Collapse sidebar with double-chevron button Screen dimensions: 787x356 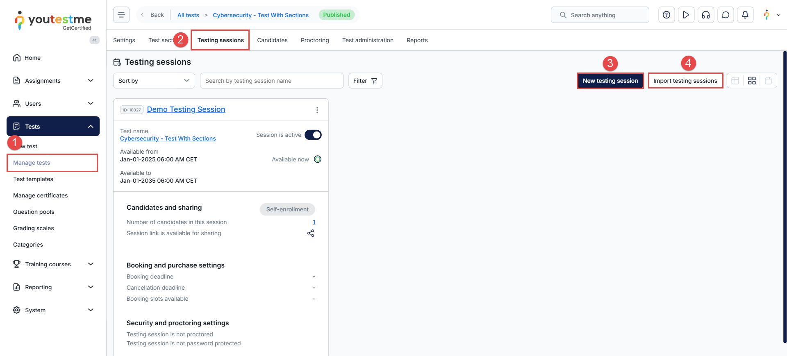coord(94,40)
